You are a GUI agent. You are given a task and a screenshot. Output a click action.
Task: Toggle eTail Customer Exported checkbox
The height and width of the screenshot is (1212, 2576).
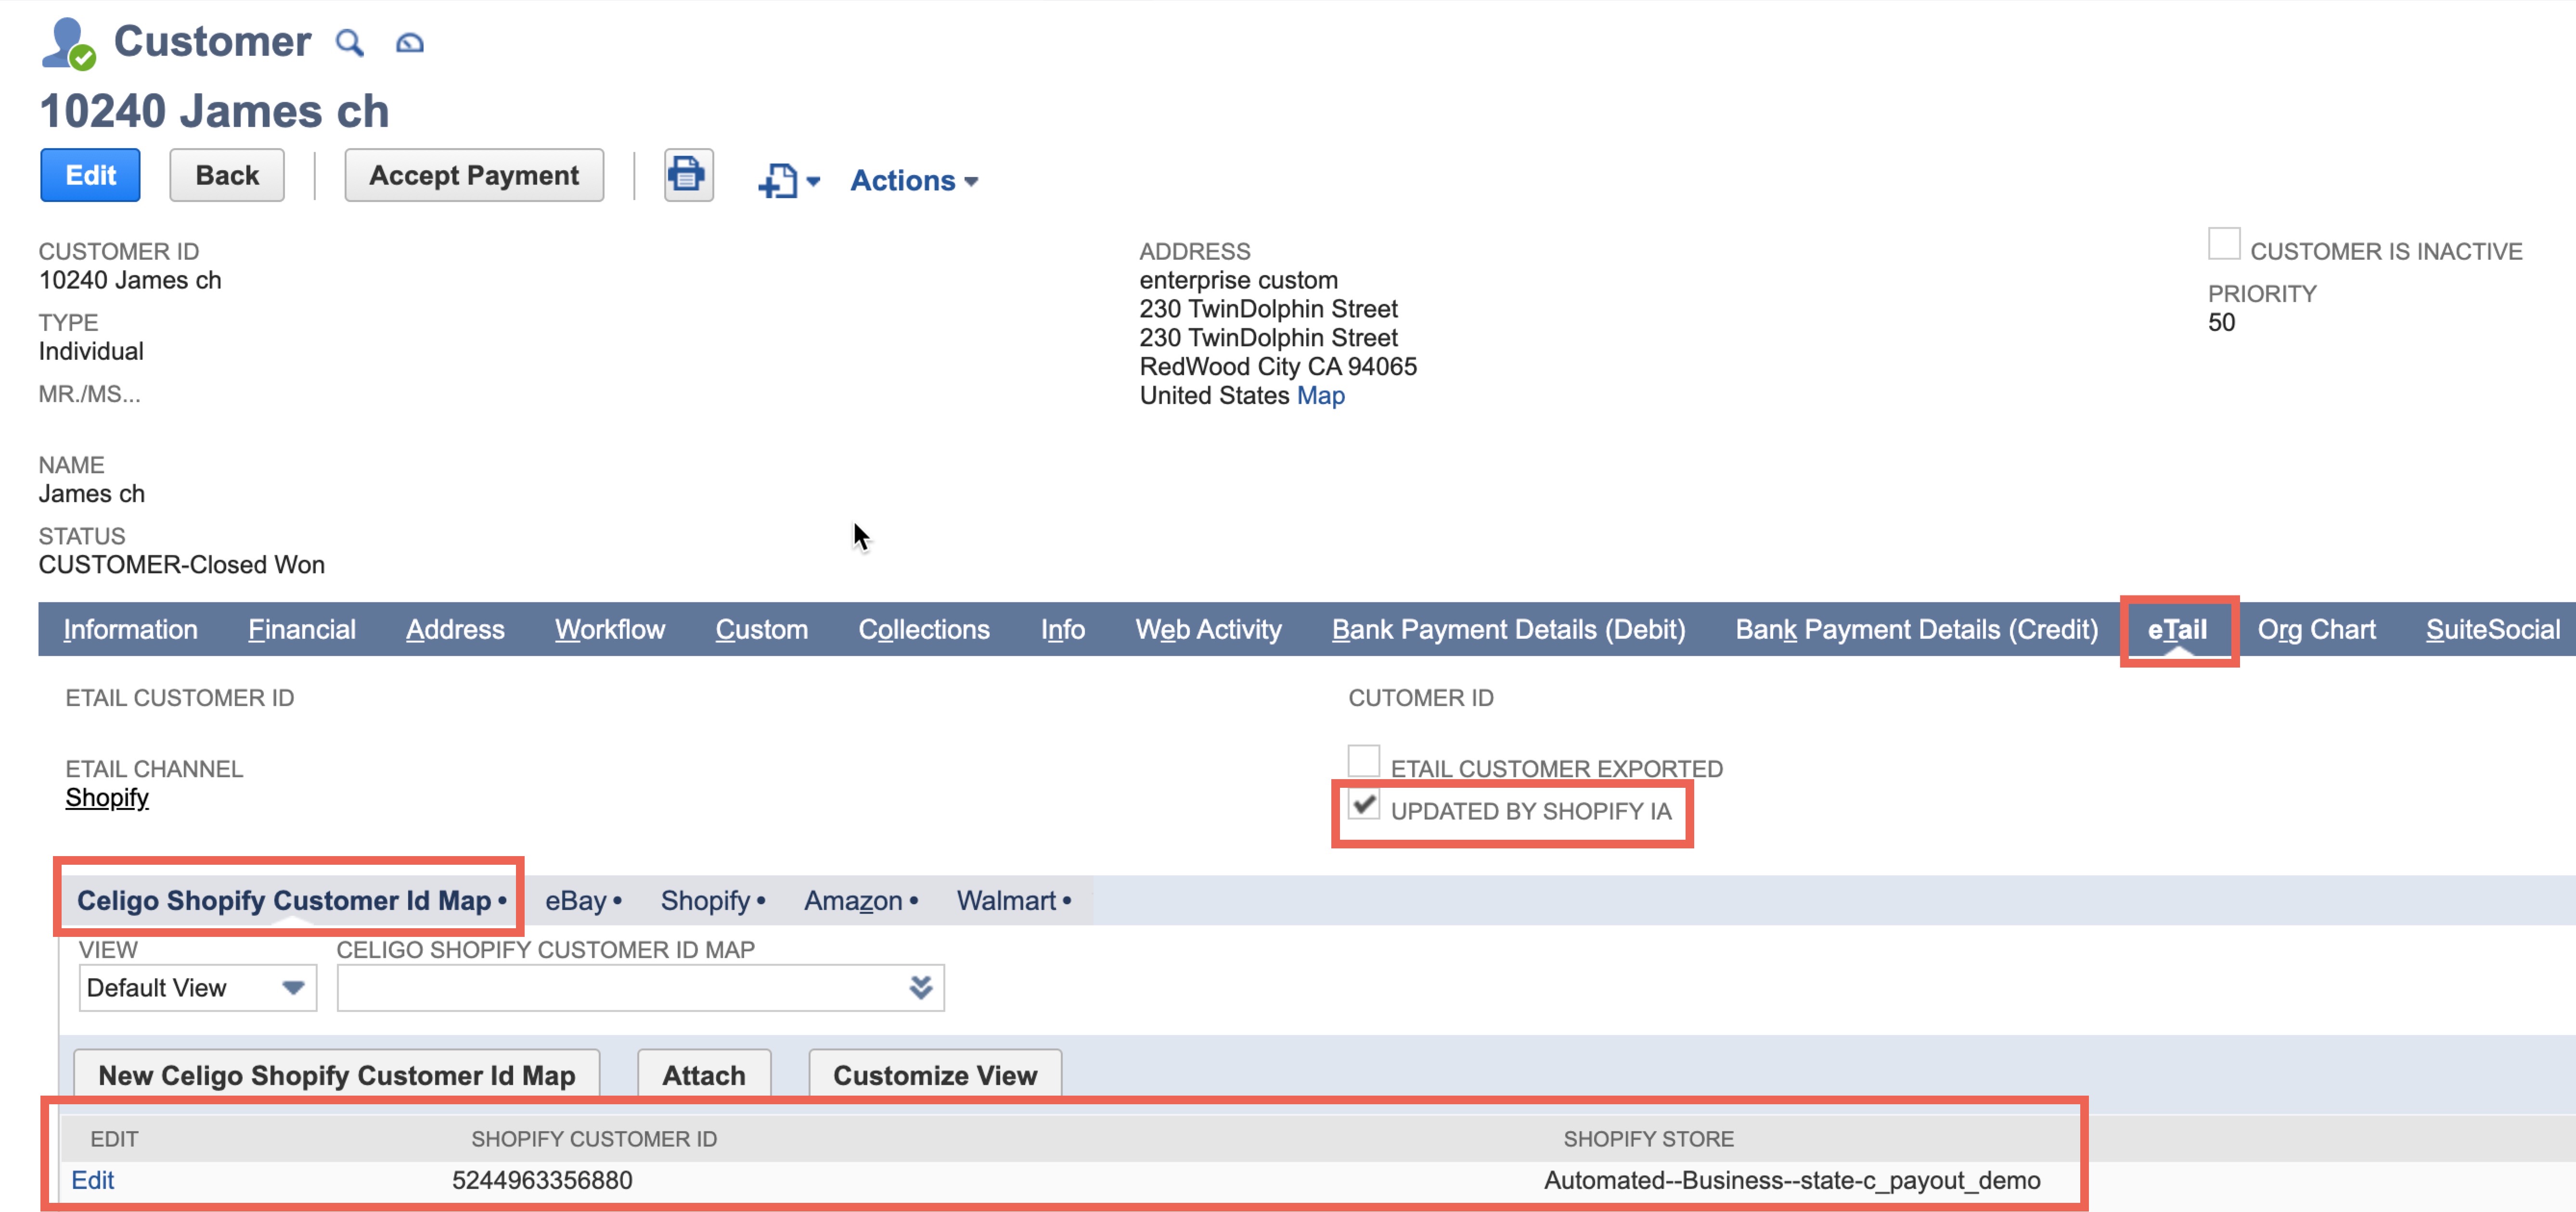click(1363, 760)
